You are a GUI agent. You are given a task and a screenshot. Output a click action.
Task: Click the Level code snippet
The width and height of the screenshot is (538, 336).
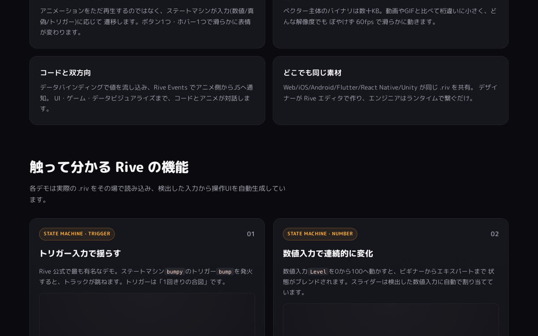pyautogui.click(x=318, y=271)
